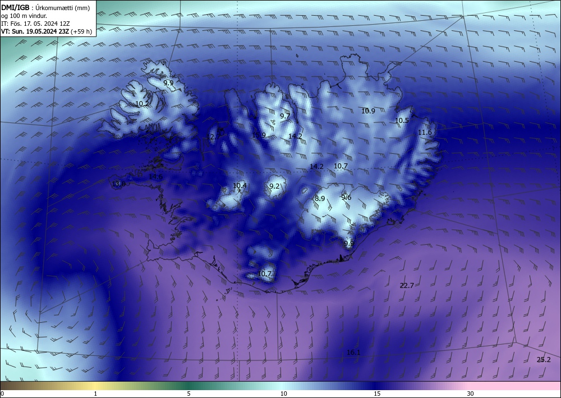Click the "(+59 h)" forecast offset

tap(81, 31)
